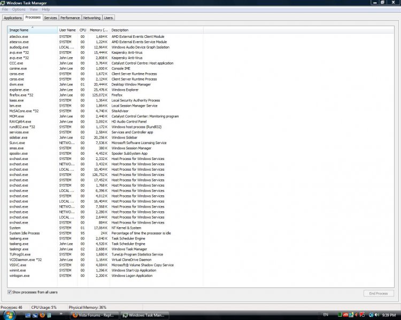Select the explorer.exe process

[105, 90]
